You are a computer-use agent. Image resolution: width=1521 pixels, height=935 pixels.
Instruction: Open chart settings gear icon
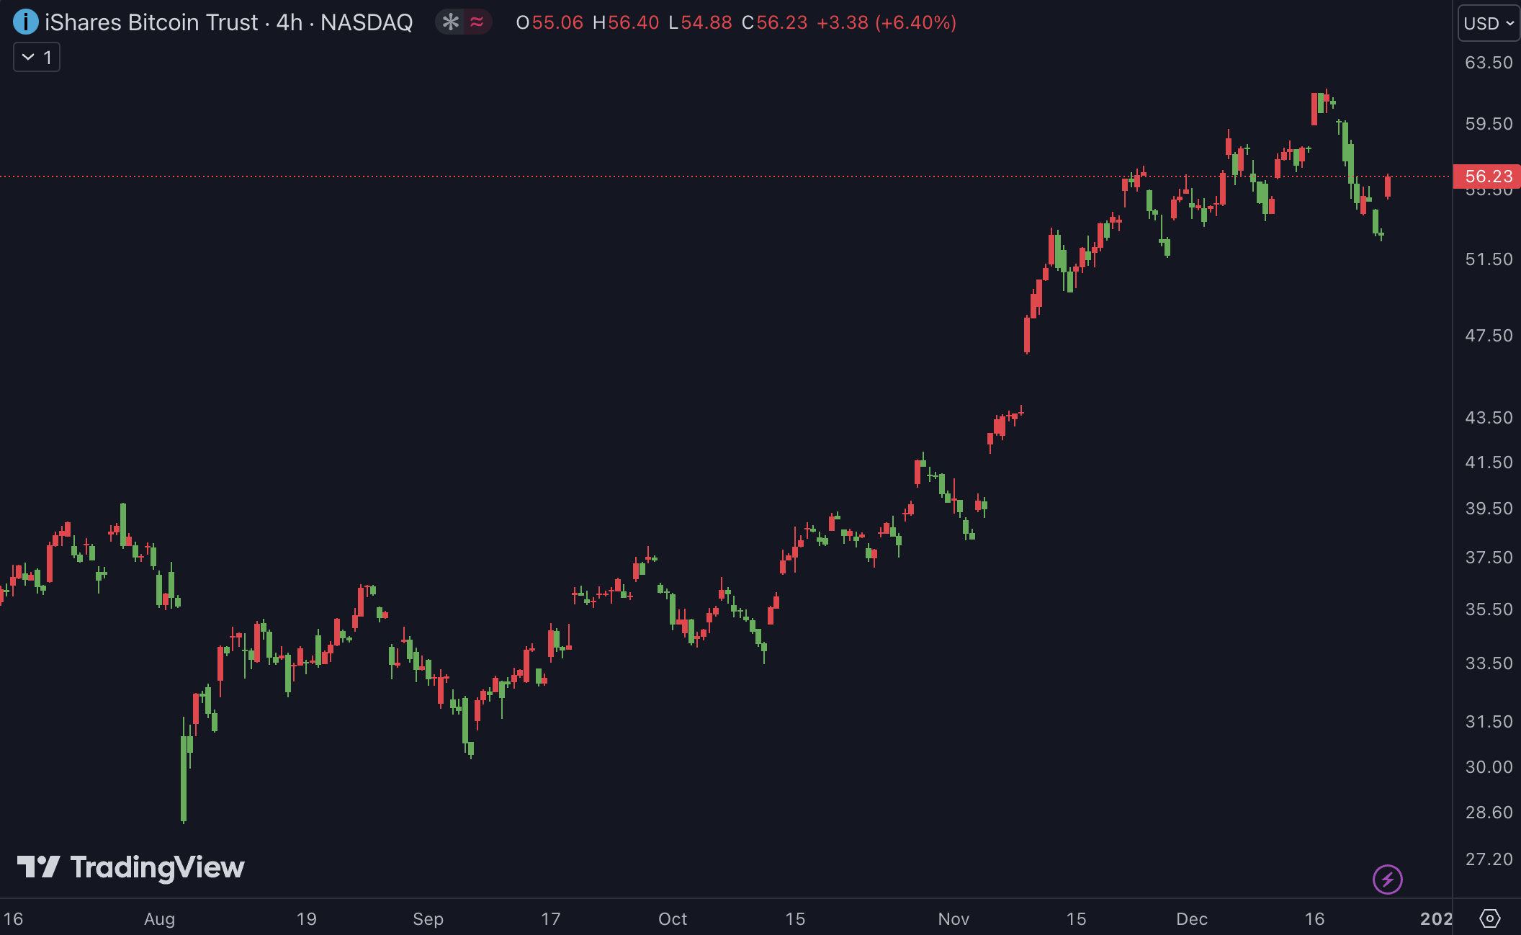(x=1489, y=918)
